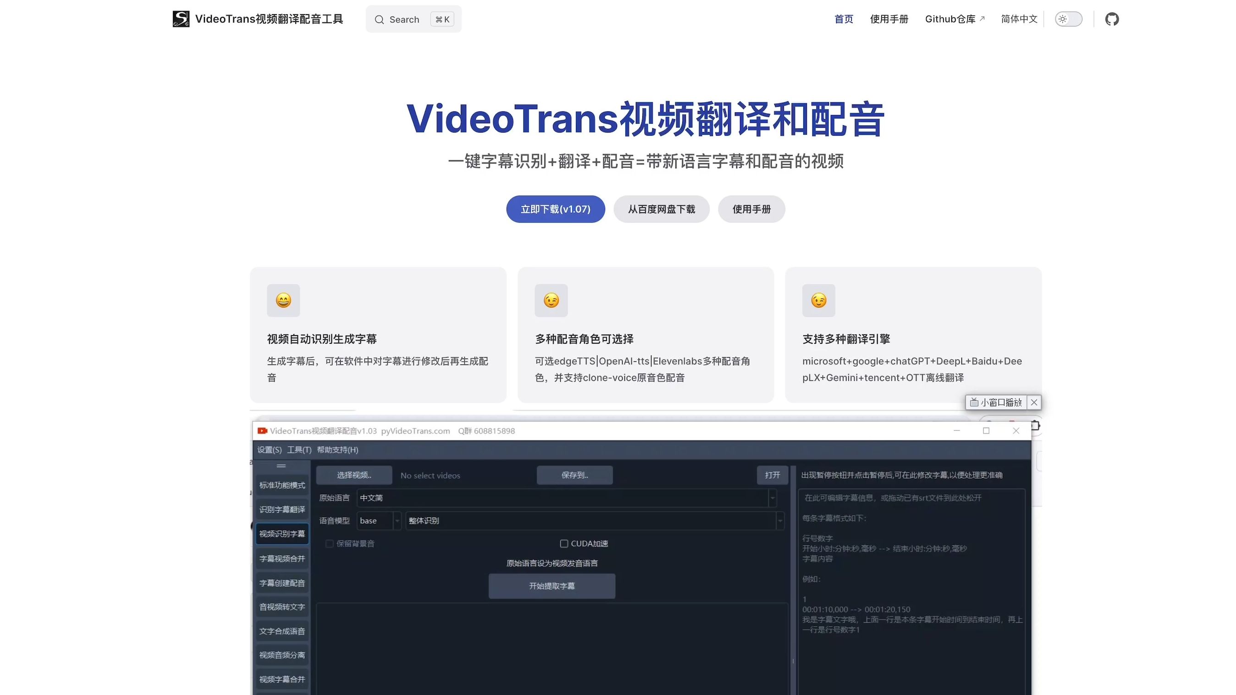Select 视频识别字幕 sidebar tab
Viewport: 1236px width, 695px height.
tap(282, 534)
